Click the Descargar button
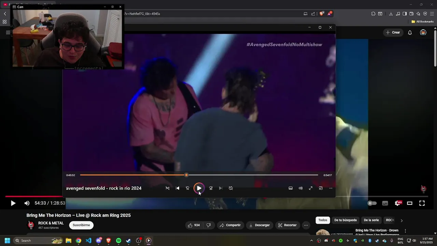The height and width of the screenshot is (246, 437). (x=259, y=225)
